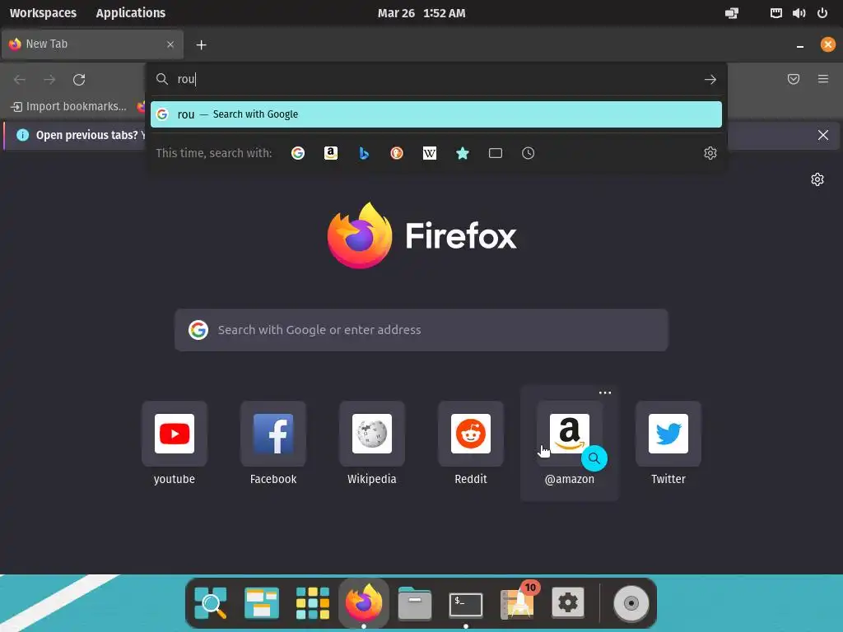Click the go arrow in the address bar
Screen dimensions: 843x632
coord(710,80)
